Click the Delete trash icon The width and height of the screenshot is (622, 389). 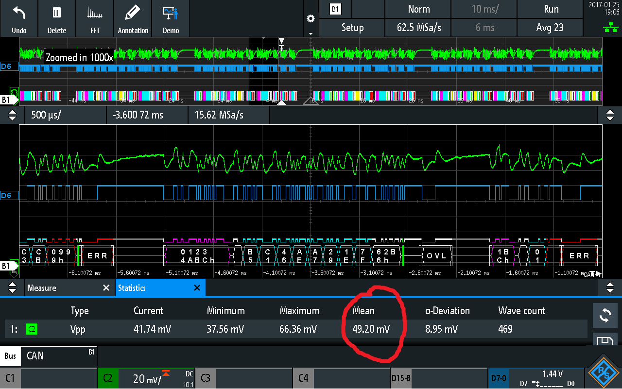(x=57, y=18)
